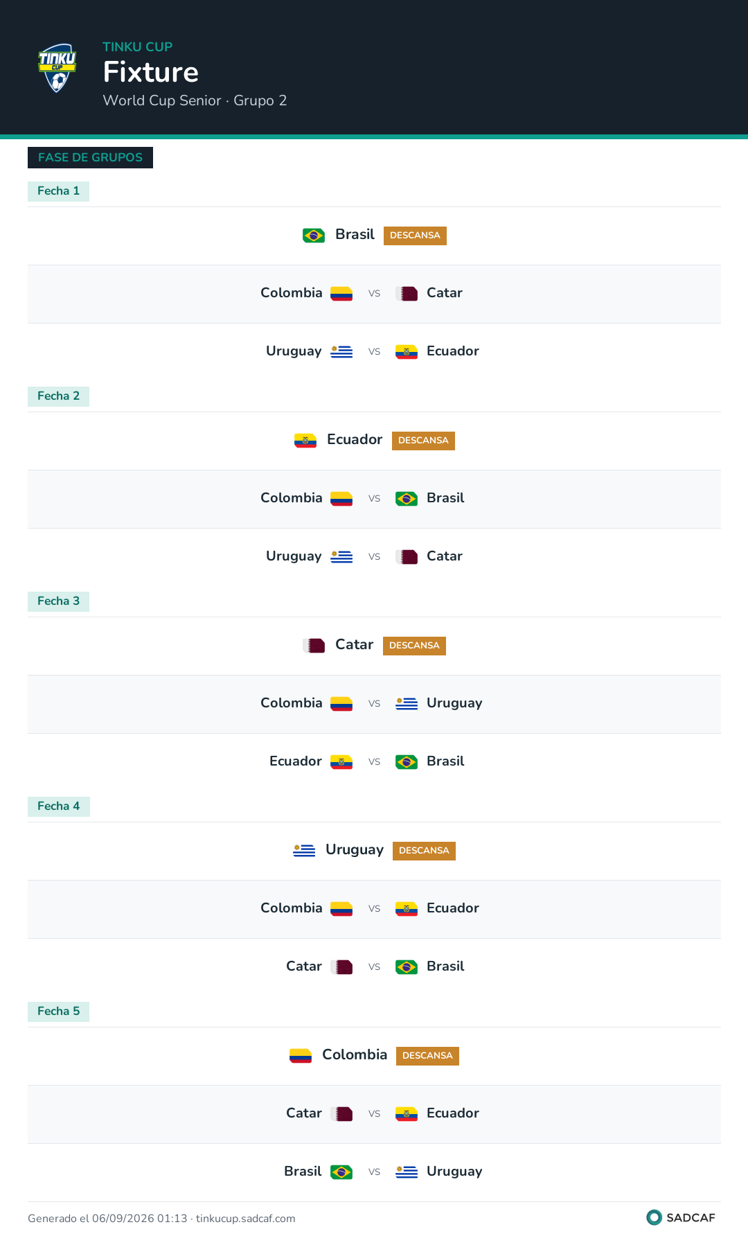Click Uruguay's flag in the Fecha 4 rest row
The height and width of the screenshot is (1254, 748).
[304, 851]
